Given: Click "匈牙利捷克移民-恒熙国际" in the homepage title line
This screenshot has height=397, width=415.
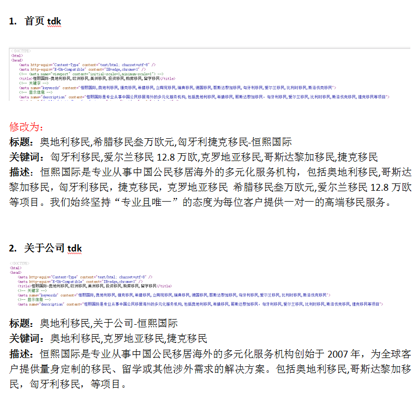Looking at the screenshot, I should pyautogui.click(x=234, y=142).
